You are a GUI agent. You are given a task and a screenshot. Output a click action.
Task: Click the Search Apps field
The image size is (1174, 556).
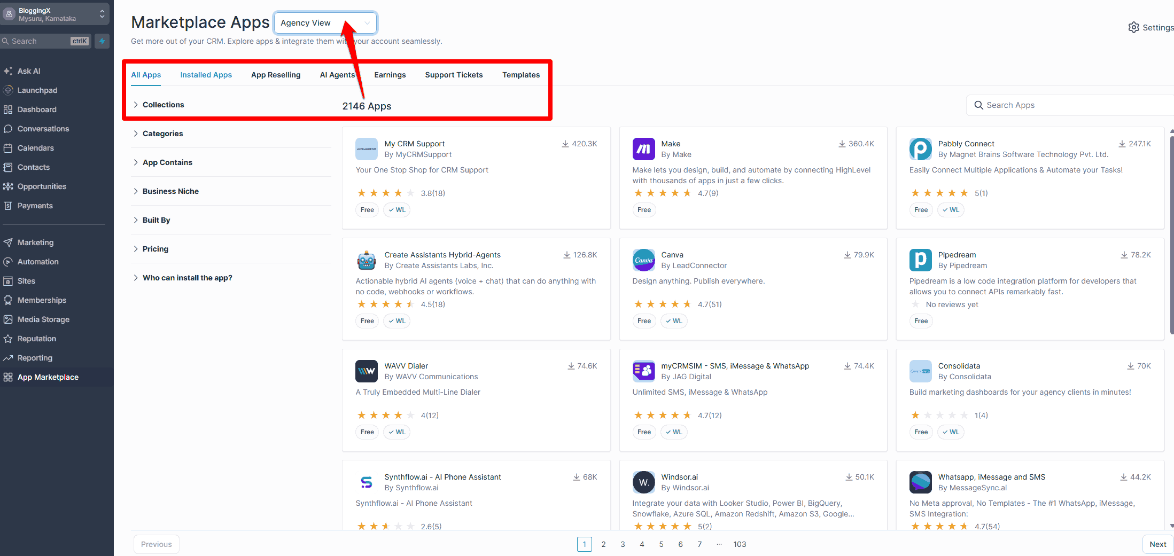pyautogui.click(x=1070, y=105)
